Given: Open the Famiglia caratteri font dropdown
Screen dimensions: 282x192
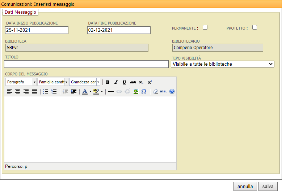Looking at the screenshot, I should coord(53,82).
